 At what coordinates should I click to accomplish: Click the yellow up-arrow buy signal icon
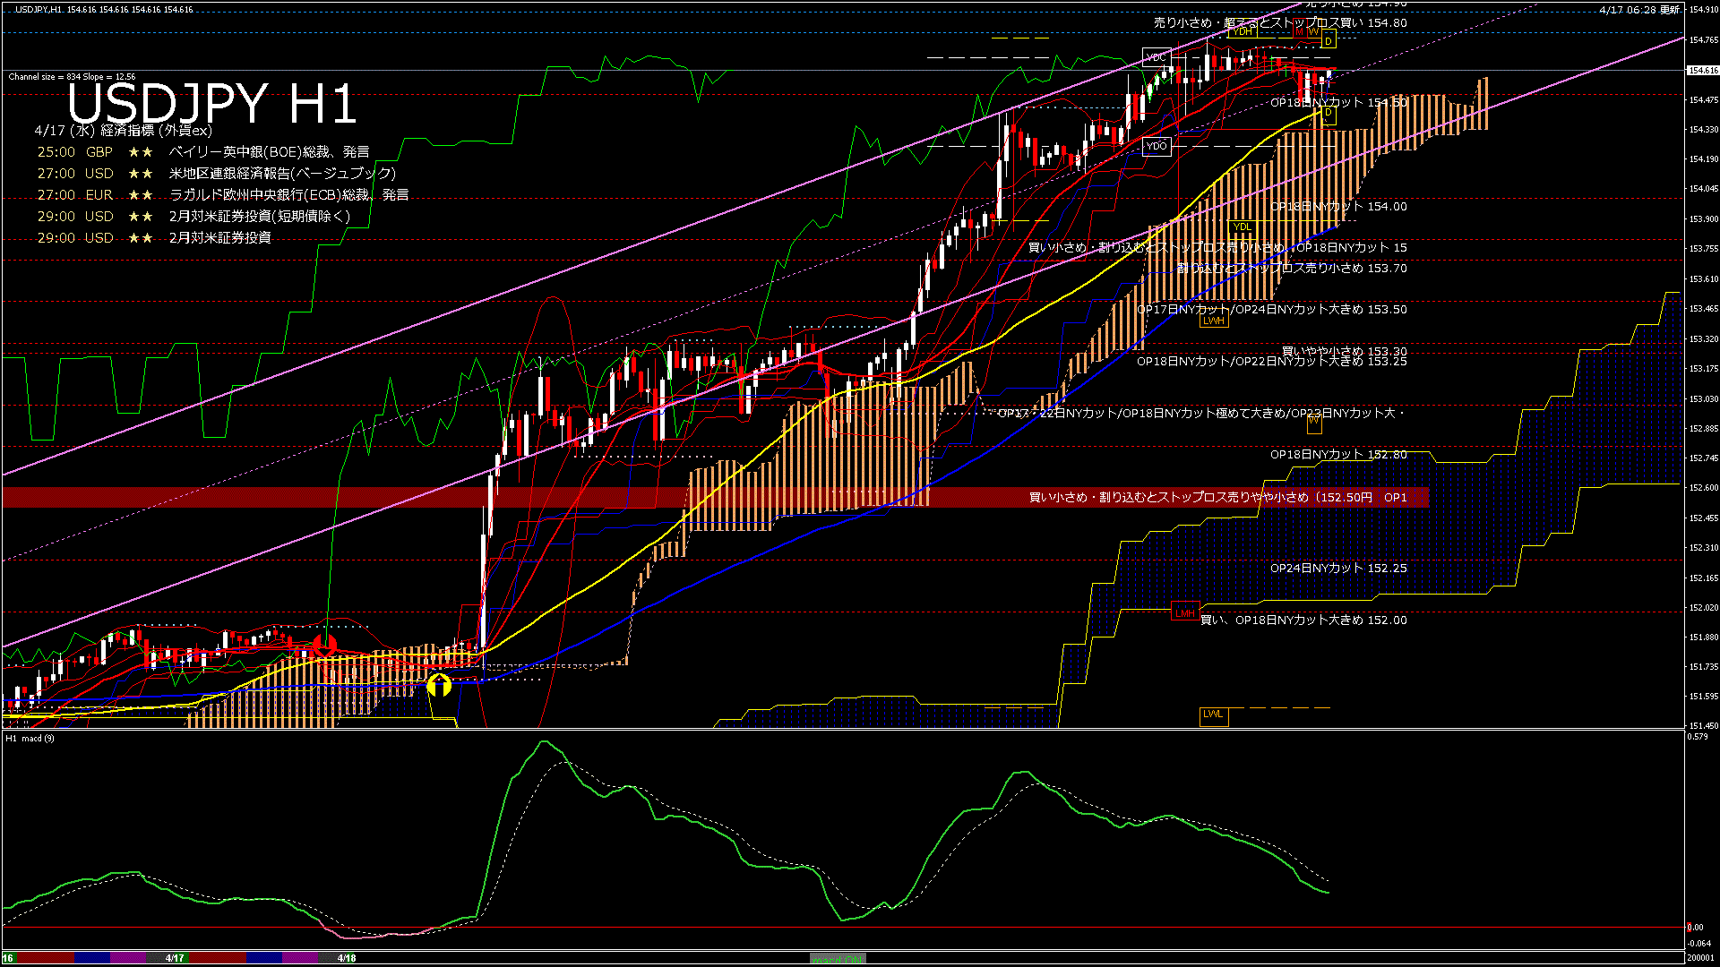[439, 686]
